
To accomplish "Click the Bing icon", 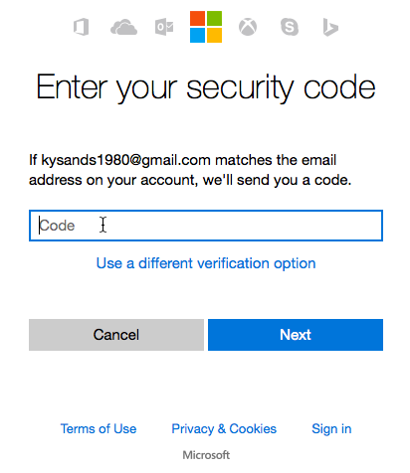I will pos(330,27).
